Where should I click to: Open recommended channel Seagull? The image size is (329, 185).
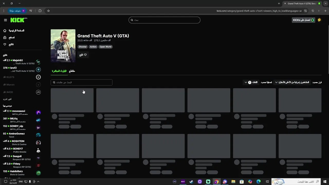click(x=22, y=158)
